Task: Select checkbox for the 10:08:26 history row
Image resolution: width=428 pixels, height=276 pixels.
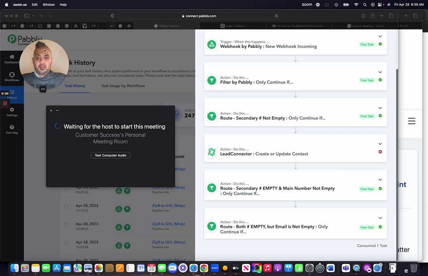Action: coord(66,225)
